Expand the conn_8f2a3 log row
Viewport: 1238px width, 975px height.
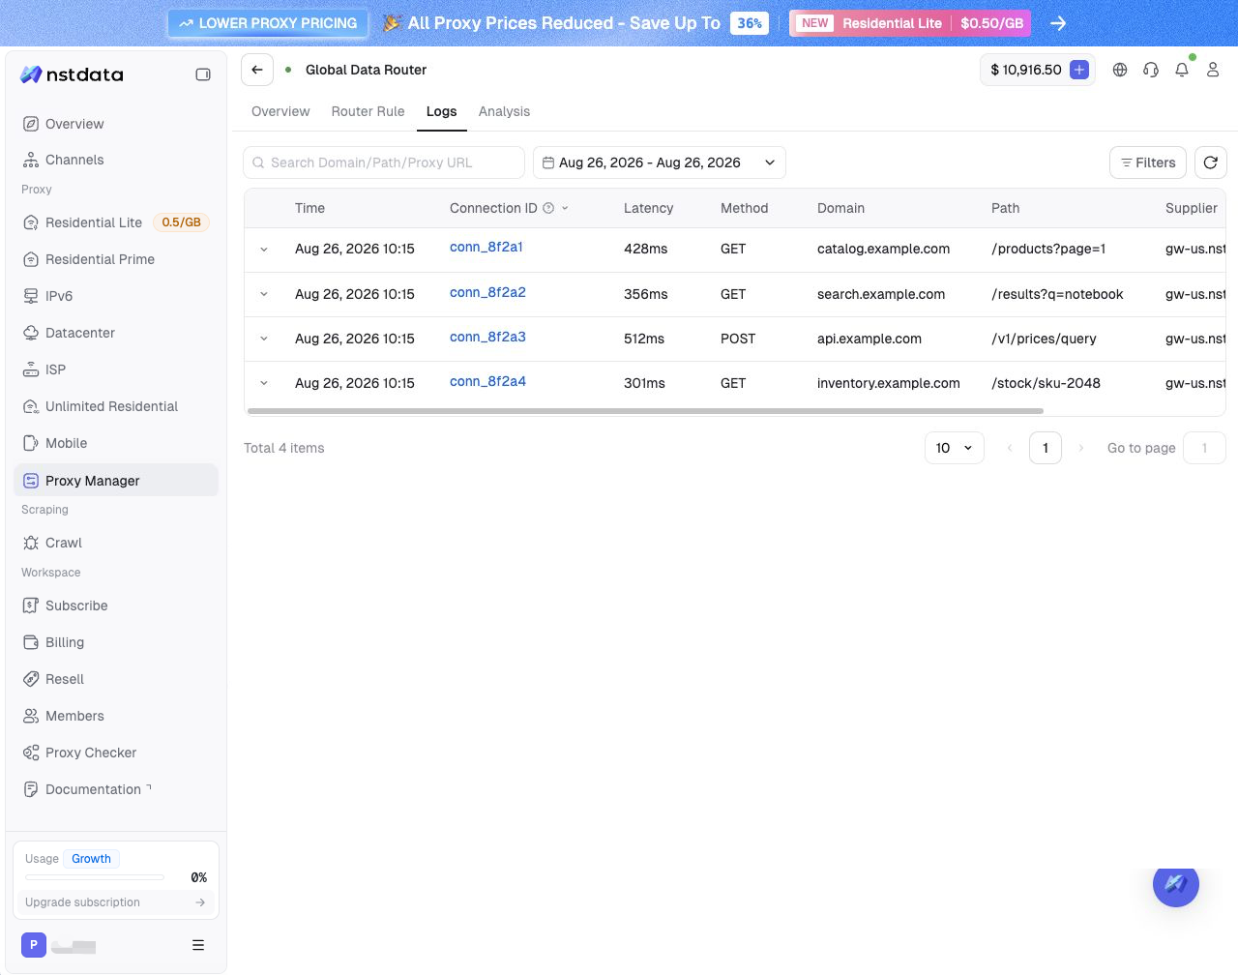(264, 339)
